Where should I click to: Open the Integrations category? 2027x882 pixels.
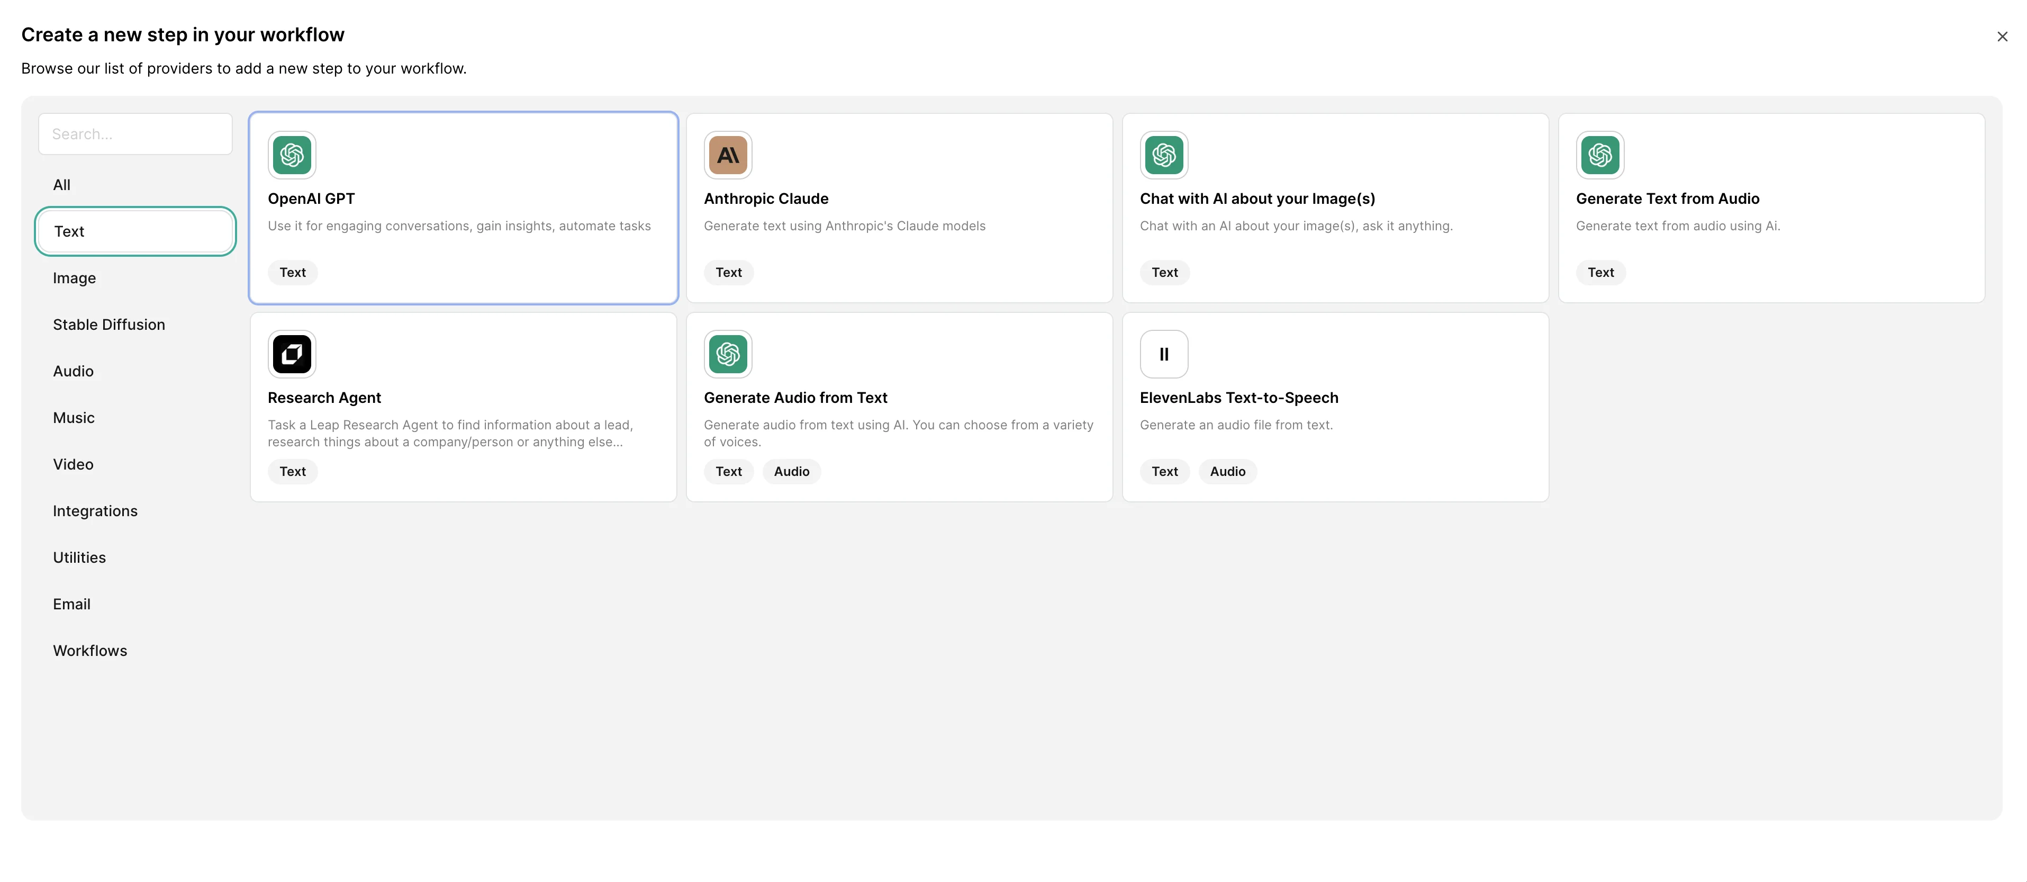pyautogui.click(x=95, y=511)
